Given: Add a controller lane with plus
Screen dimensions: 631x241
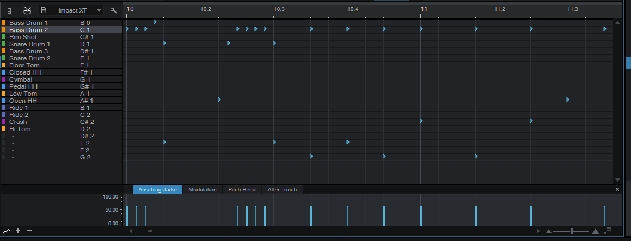Looking at the screenshot, I should coord(18,231).
